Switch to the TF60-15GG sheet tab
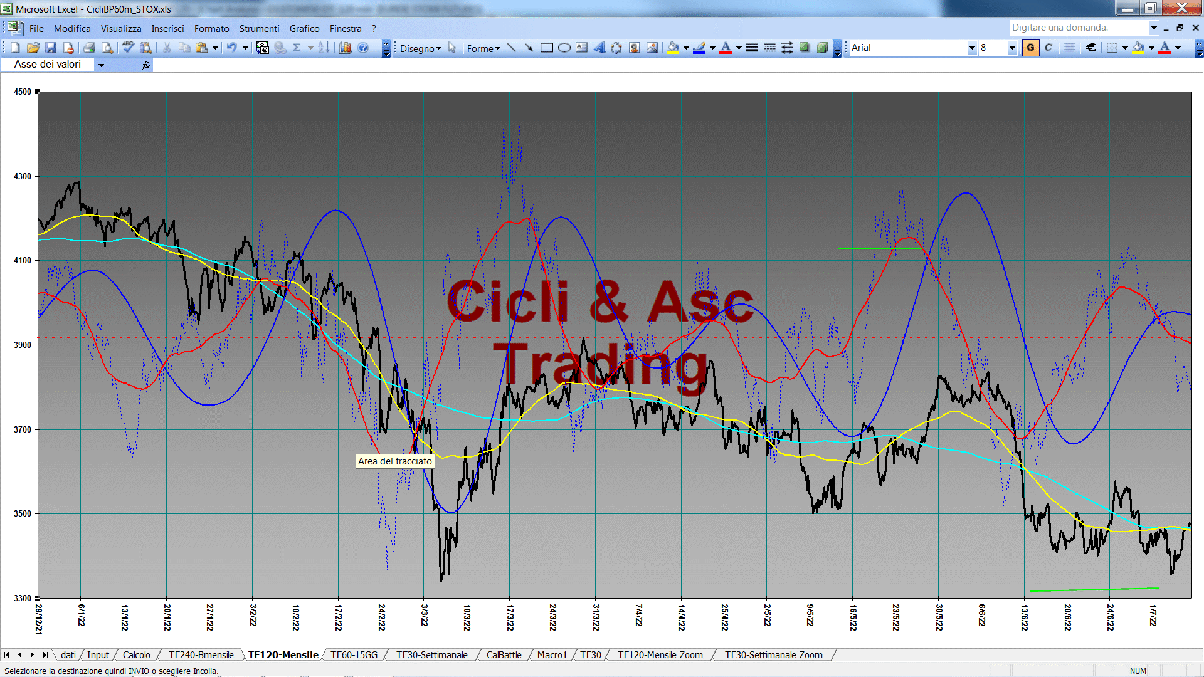The height and width of the screenshot is (677, 1204). (x=354, y=654)
